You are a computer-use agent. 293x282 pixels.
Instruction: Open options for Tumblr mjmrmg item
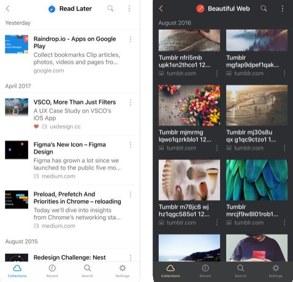pos(217,148)
